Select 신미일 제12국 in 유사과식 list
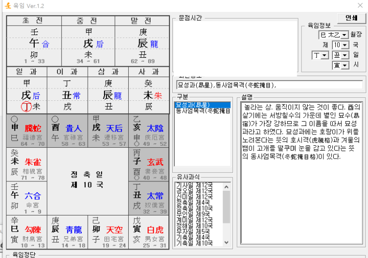The height and width of the screenshot is (258, 368). (x=194, y=197)
